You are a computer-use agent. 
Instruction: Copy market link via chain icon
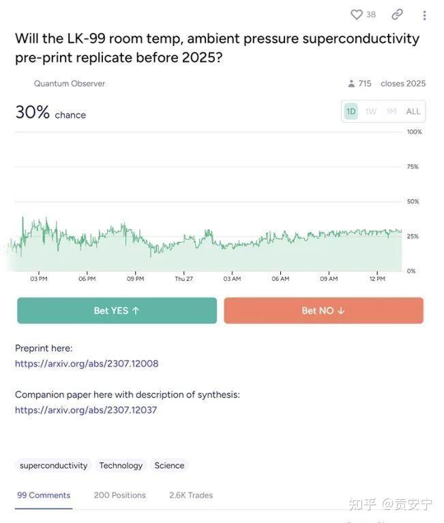point(397,14)
